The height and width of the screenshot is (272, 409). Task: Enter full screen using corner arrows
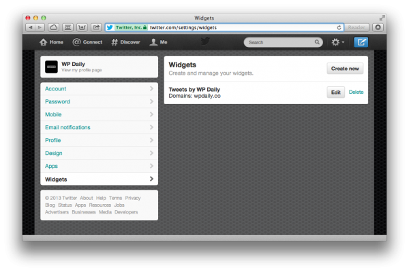click(382, 18)
